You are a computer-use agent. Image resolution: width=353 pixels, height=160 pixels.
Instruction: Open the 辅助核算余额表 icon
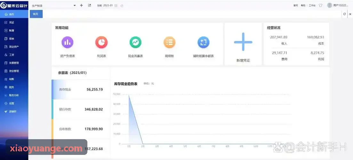coord(204,42)
